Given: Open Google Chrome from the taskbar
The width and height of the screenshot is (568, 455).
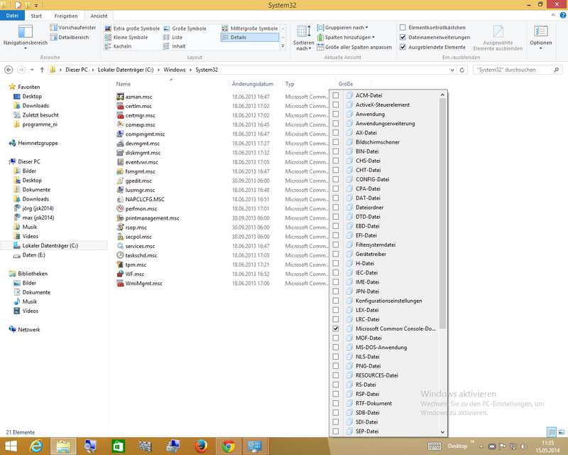Looking at the screenshot, I should click(229, 446).
